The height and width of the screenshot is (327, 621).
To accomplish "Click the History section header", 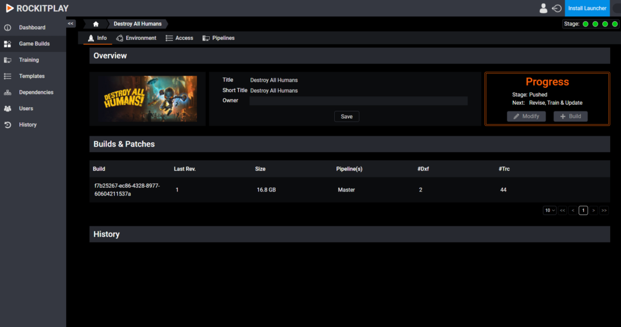I will [x=350, y=234].
